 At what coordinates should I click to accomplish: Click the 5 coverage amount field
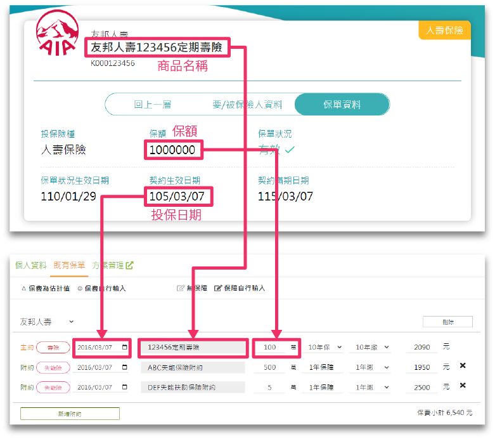point(270,387)
